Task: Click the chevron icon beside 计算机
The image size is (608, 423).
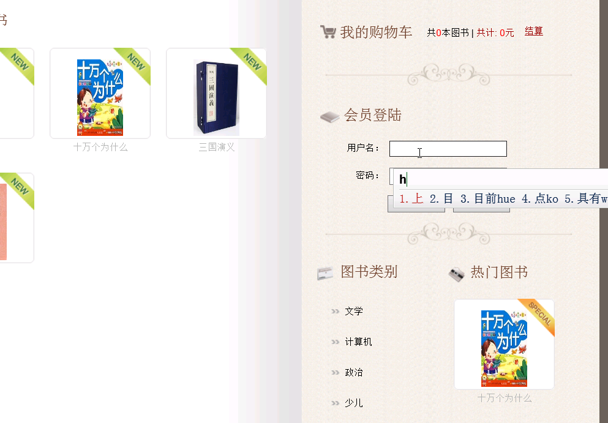Action: pyautogui.click(x=335, y=342)
